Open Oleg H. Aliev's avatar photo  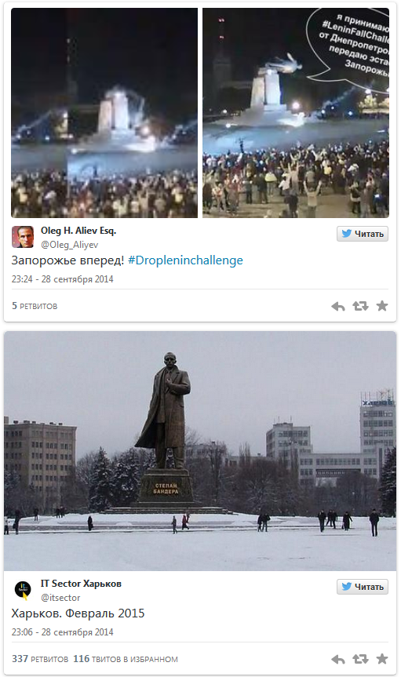(x=23, y=237)
